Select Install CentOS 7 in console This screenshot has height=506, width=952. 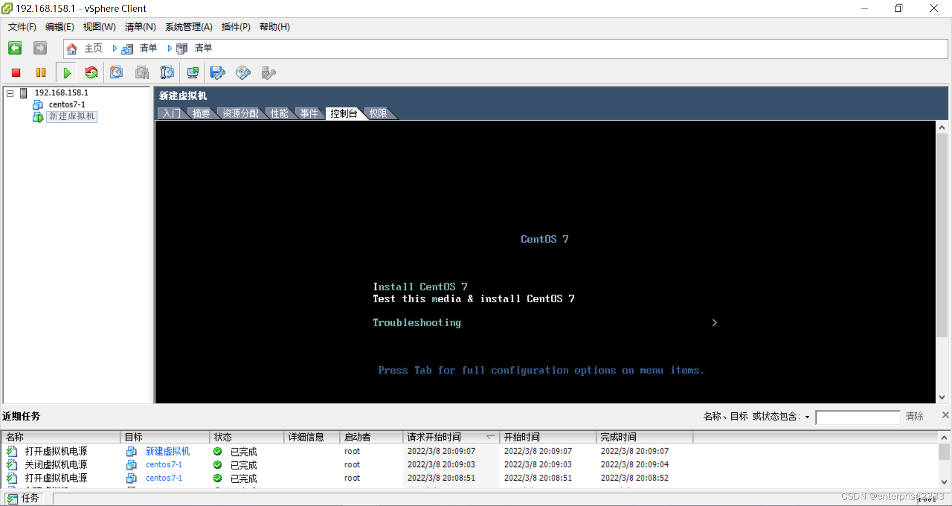pos(420,287)
